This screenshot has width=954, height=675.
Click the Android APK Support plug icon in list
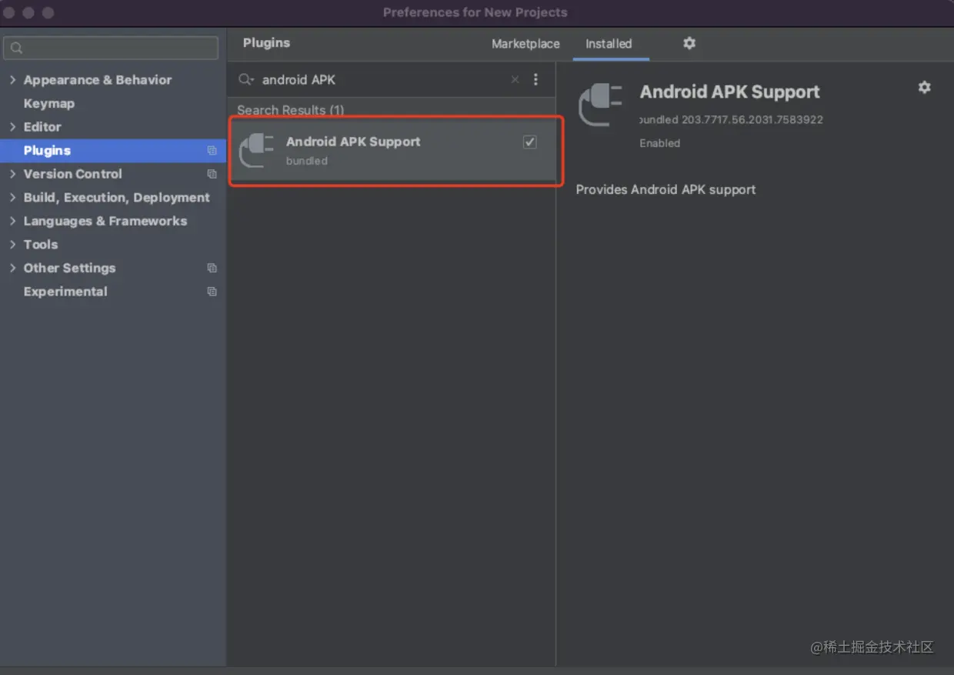[257, 149]
